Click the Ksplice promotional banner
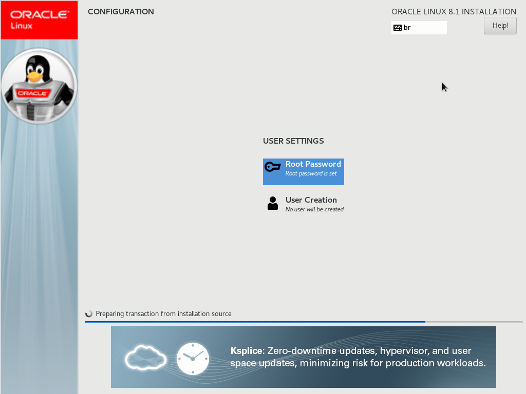526x394 pixels. tap(303, 357)
